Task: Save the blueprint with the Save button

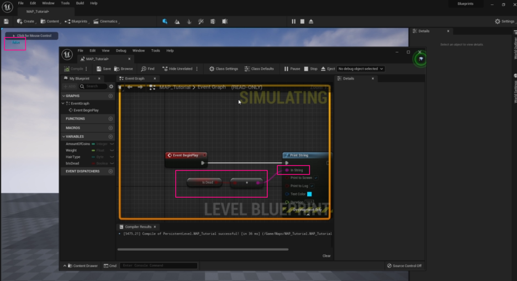Action: click(103, 69)
